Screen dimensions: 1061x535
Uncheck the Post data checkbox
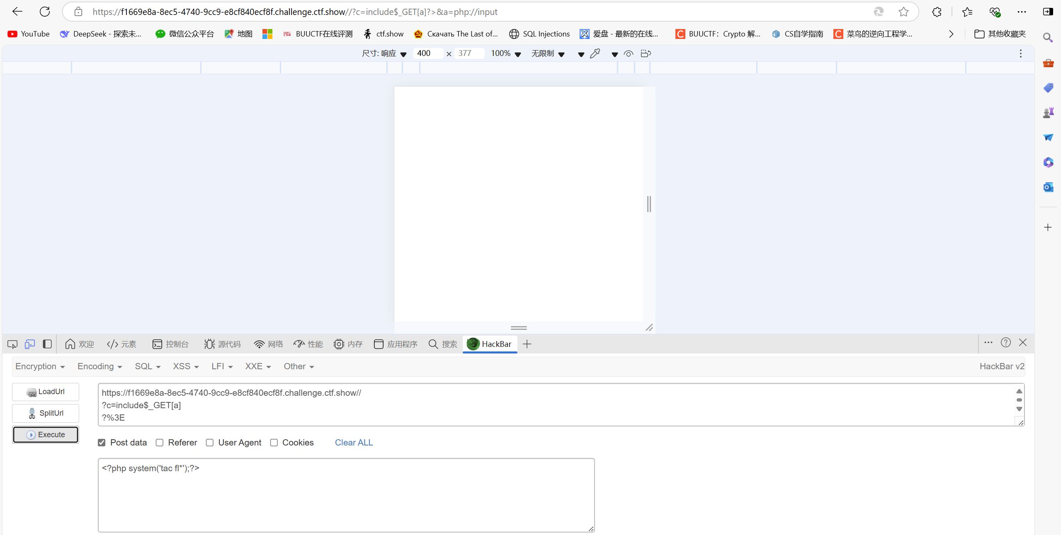coord(102,443)
